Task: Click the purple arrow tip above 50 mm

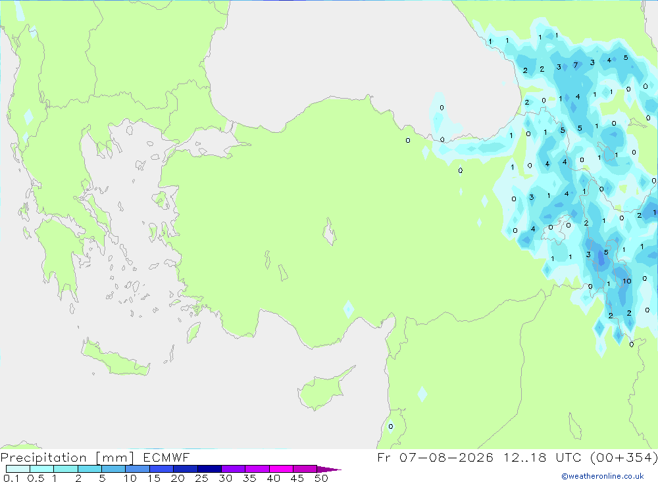Action: pyautogui.click(x=329, y=469)
